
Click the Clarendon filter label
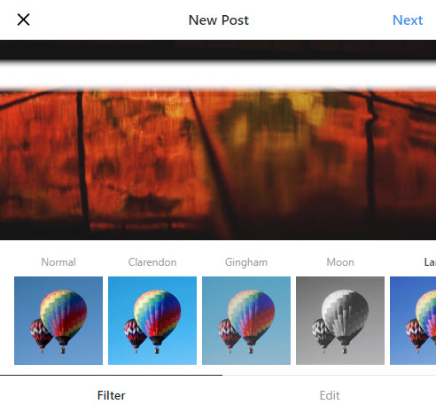pyautogui.click(x=152, y=262)
